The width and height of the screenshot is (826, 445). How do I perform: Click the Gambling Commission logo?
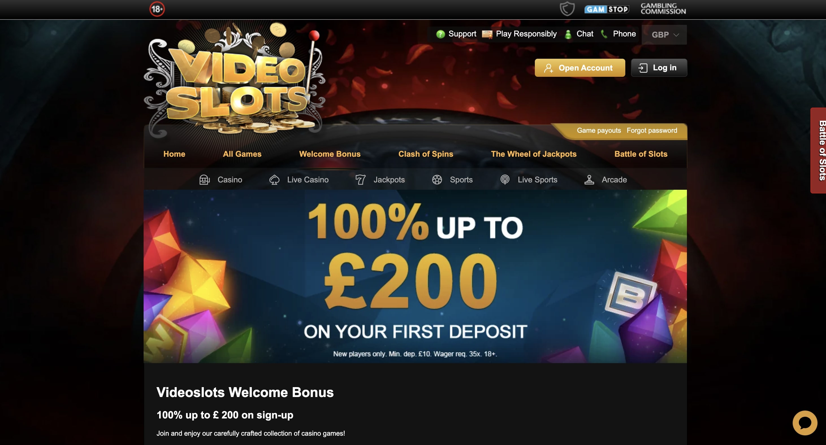coord(663,9)
